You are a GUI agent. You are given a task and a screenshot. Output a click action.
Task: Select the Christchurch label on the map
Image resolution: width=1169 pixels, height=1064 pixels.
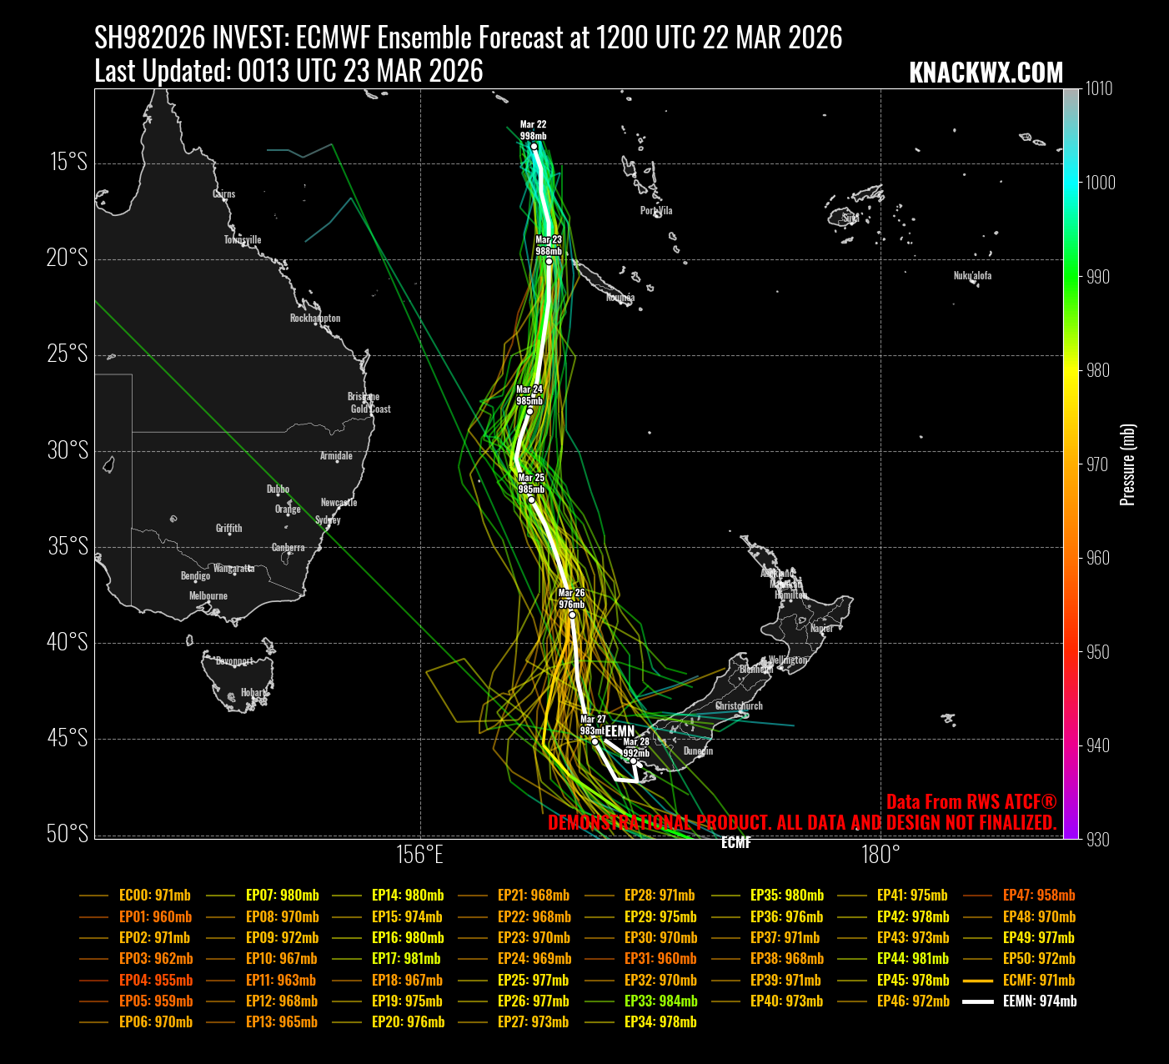pos(739,705)
